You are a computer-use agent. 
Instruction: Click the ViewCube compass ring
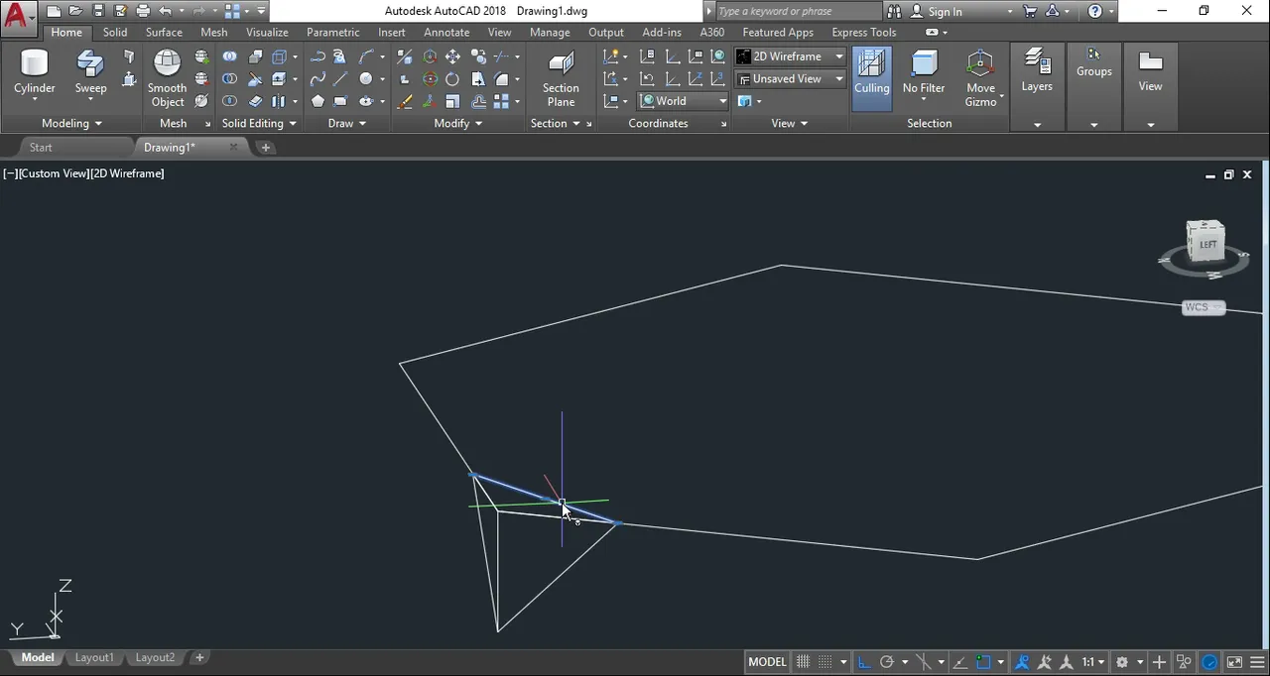coord(1204,263)
